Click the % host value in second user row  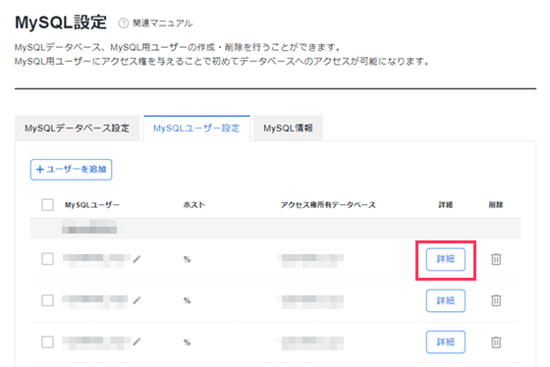[187, 300]
